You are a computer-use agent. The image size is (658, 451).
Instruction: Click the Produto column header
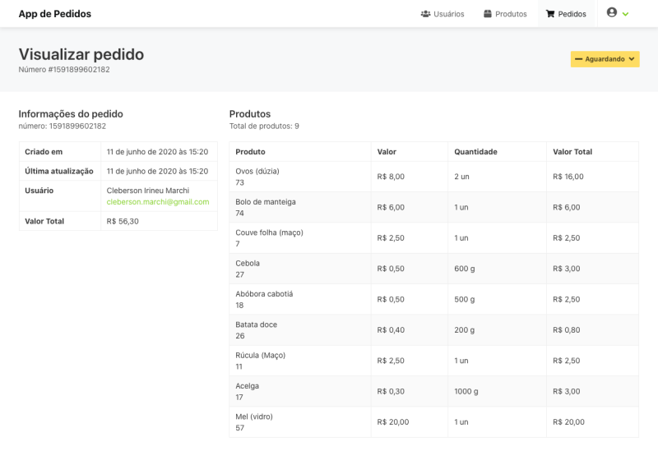pos(250,152)
